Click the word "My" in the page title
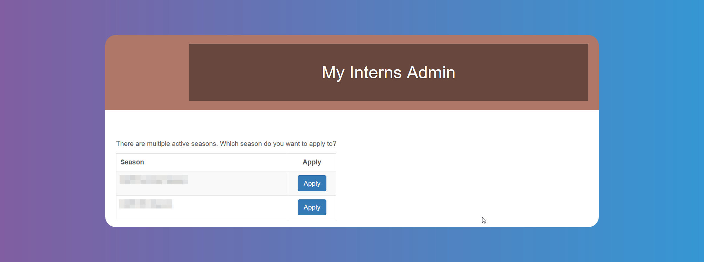The image size is (704, 262). pos(333,73)
